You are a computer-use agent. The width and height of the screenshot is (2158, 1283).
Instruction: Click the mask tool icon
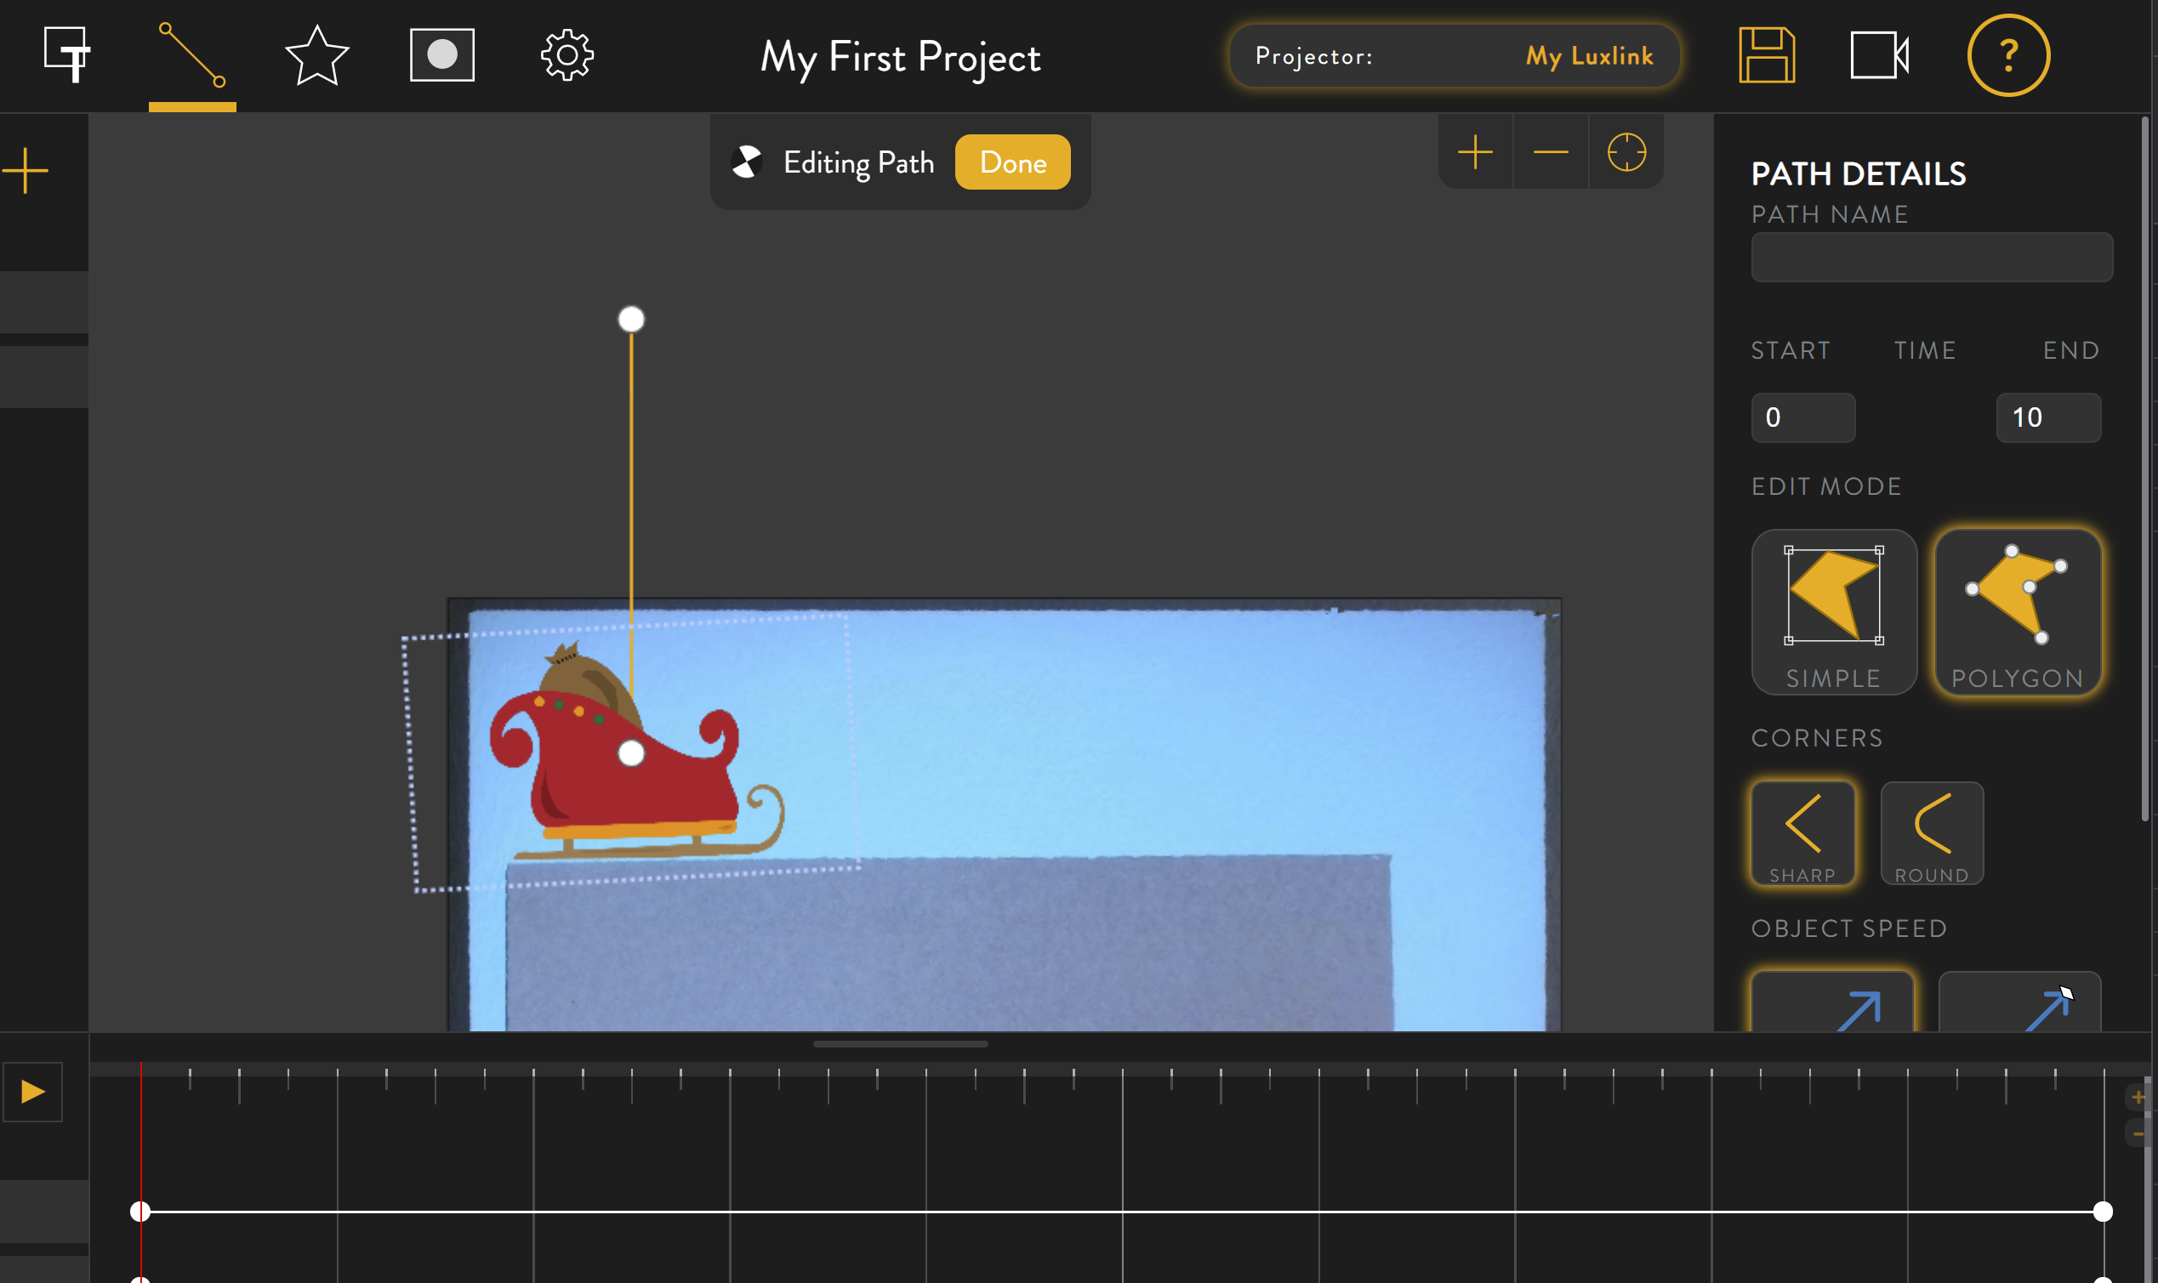tap(441, 55)
